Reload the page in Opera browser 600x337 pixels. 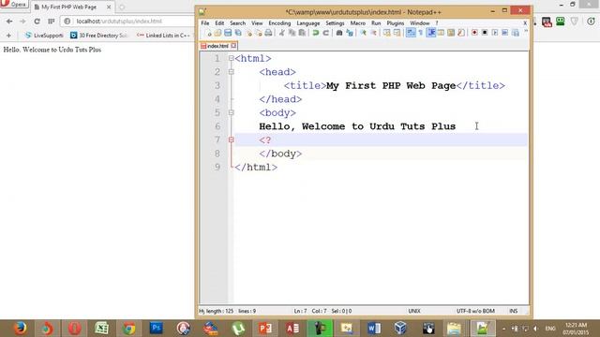[x=37, y=22]
